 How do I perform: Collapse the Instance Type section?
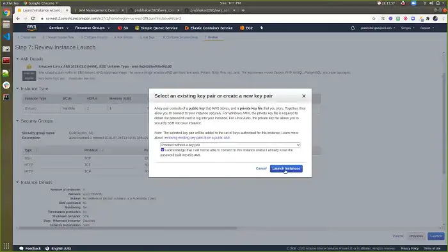tap(17, 88)
